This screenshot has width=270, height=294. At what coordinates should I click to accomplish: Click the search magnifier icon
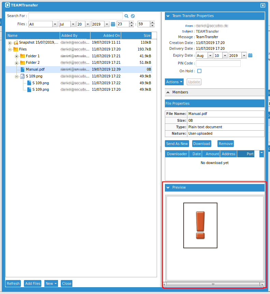point(126,16)
